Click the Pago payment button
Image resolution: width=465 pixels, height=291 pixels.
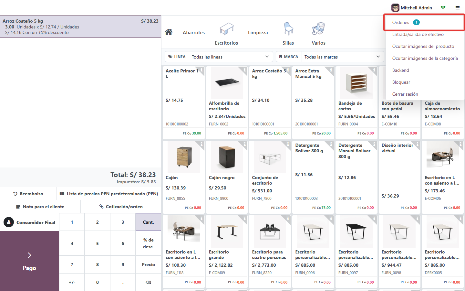29,261
